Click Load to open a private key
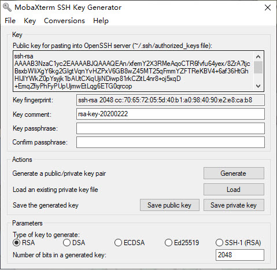Image resolution: width=277 pixels, height=270 pixels. (x=234, y=190)
